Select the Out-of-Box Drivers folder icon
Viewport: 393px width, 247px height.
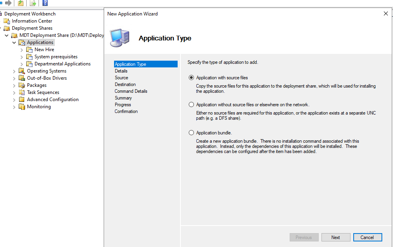click(22, 78)
